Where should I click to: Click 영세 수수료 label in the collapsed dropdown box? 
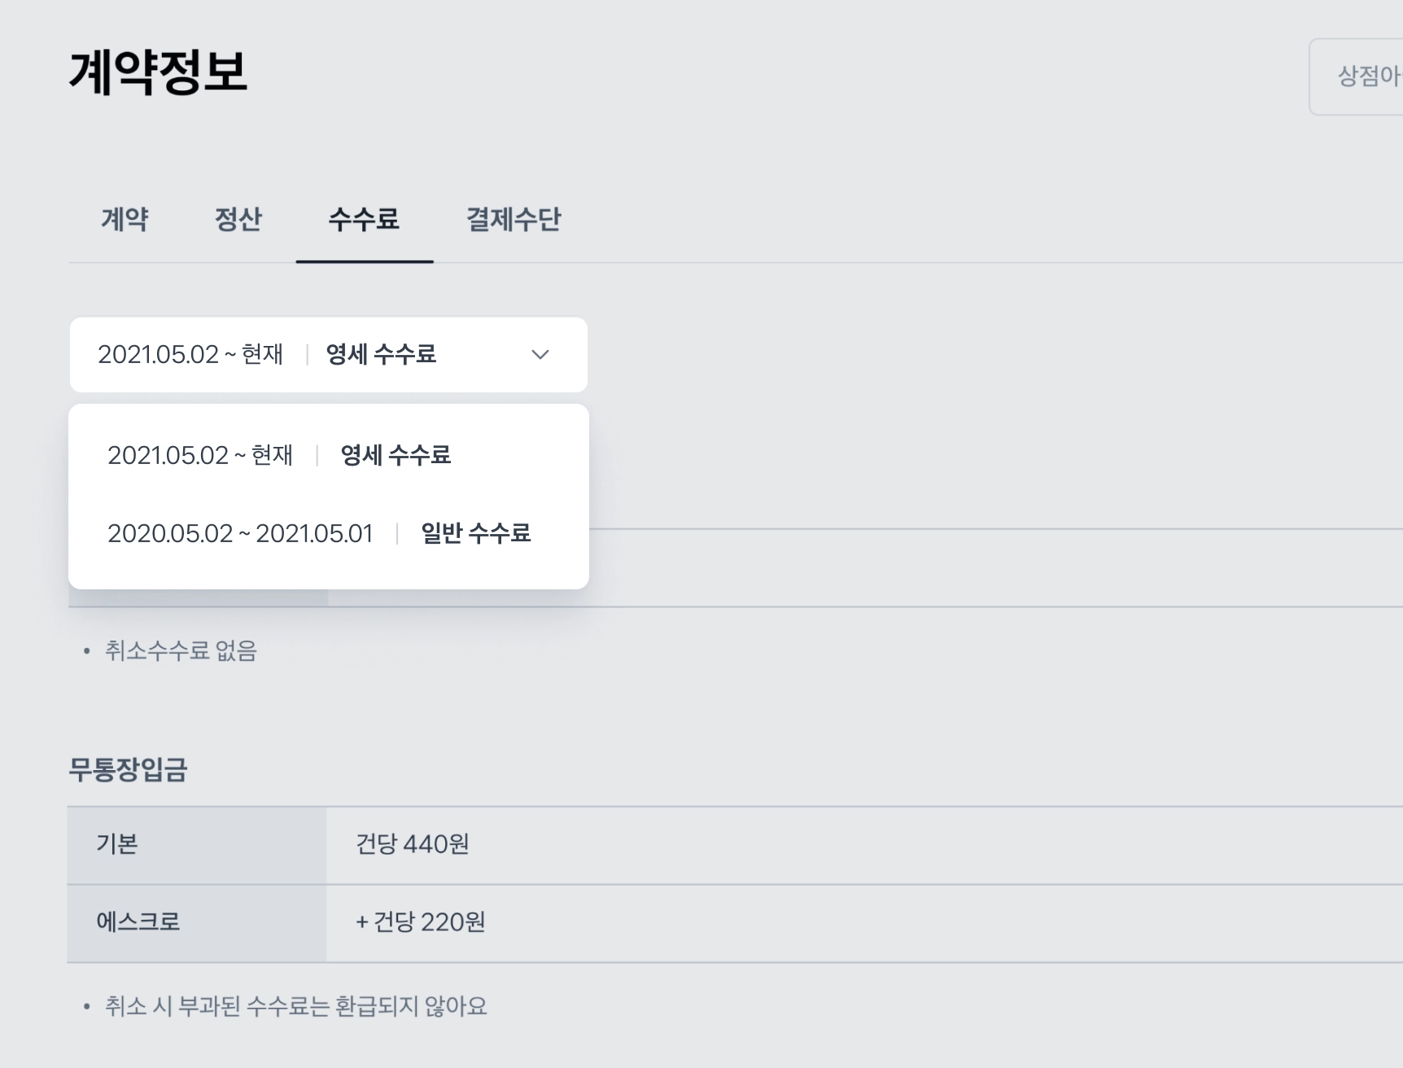click(381, 355)
